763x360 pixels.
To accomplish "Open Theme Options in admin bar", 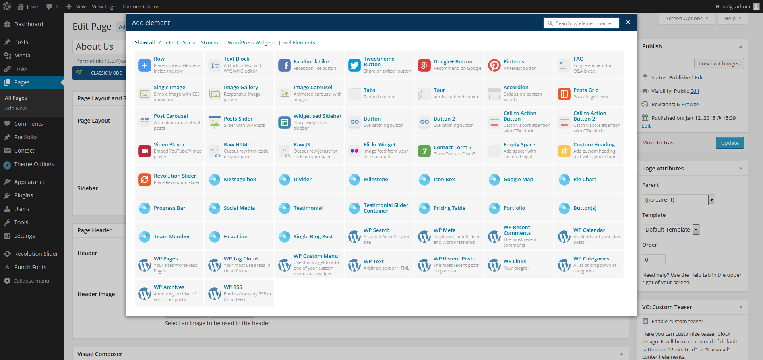I will coord(141,6).
